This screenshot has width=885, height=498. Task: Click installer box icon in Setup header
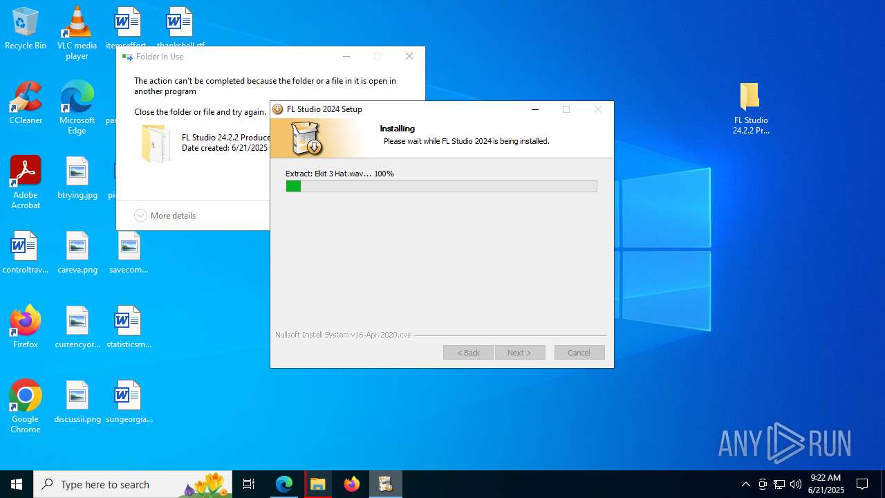306,138
